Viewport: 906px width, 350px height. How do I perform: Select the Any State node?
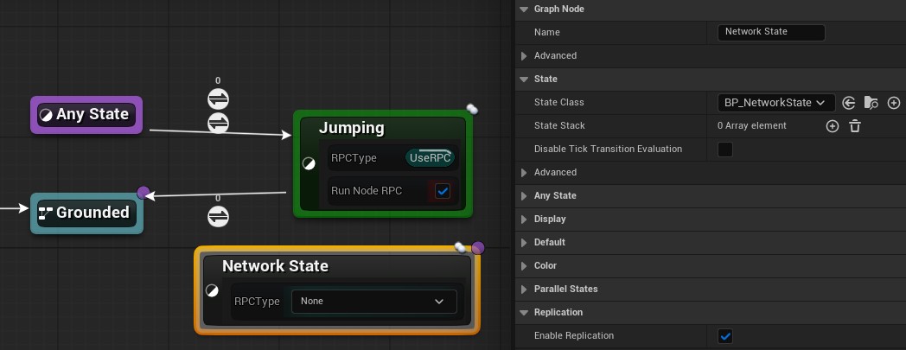86,115
